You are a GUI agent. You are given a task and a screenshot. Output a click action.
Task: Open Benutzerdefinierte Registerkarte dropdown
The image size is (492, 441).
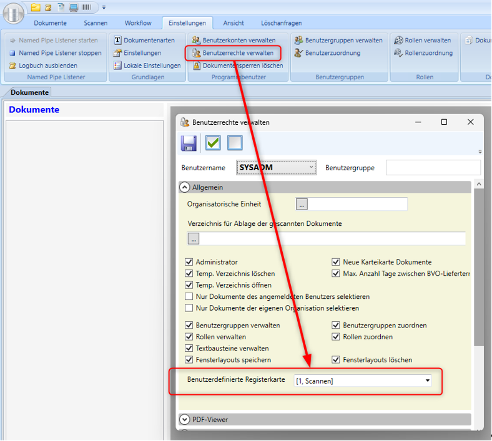(427, 380)
